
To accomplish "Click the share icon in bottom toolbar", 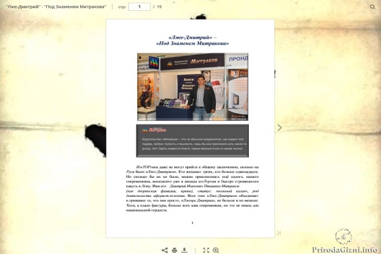I will 164,250.
